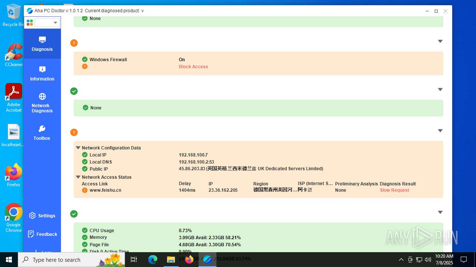The width and height of the screenshot is (476, 267).
Task: Click the Preliminary Analysis column header
Action: point(356,184)
